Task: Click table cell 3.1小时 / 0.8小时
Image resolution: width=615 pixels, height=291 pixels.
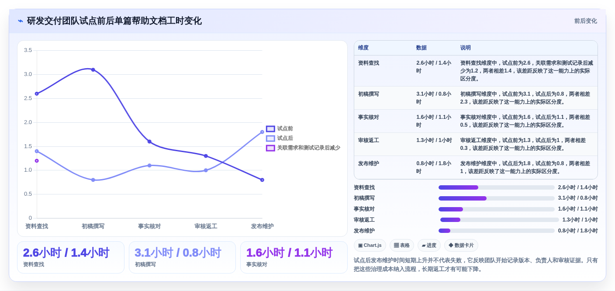Action: click(x=434, y=98)
